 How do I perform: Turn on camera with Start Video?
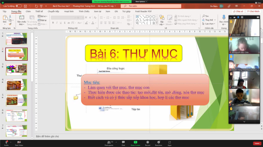click(x=19, y=143)
